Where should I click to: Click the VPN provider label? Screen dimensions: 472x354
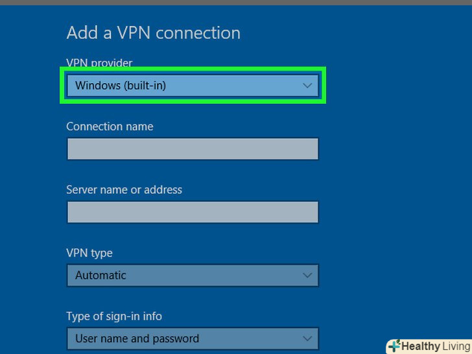click(x=99, y=63)
